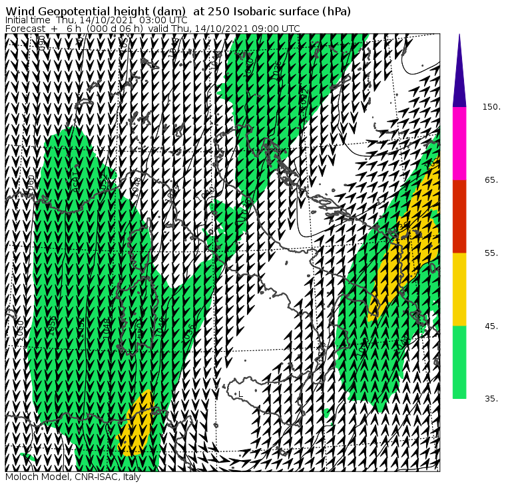The width and height of the screenshot is (506, 486).
Task: Click the legend value '55.'
Action: 491,253
